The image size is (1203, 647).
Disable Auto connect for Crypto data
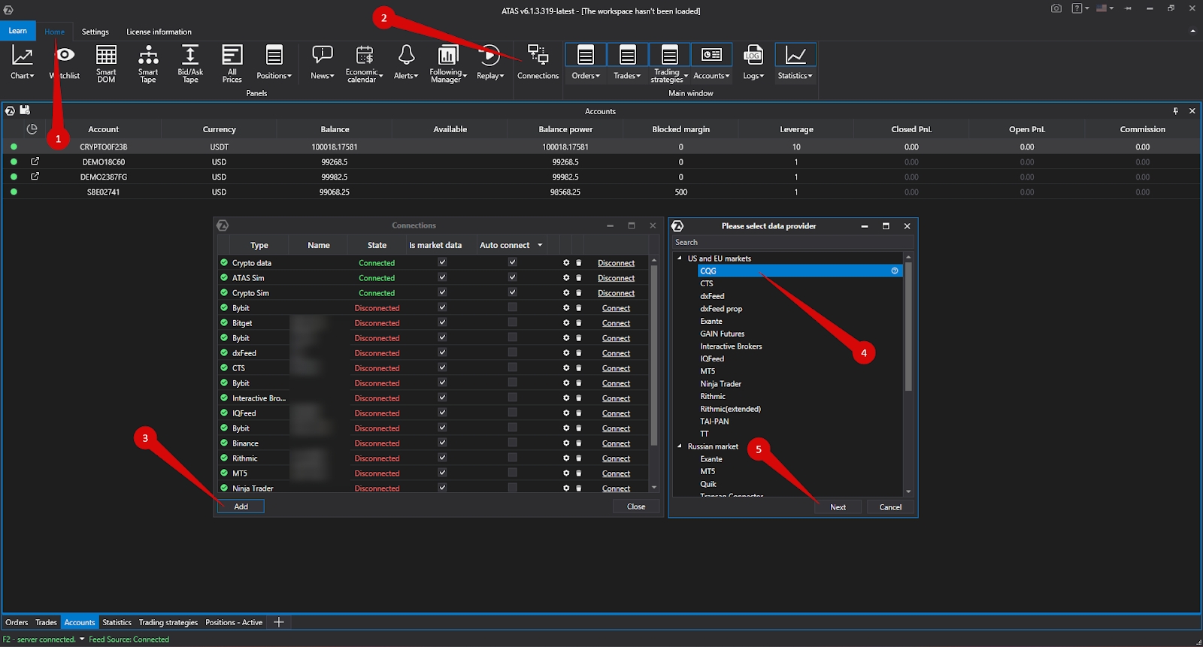tap(512, 262)
